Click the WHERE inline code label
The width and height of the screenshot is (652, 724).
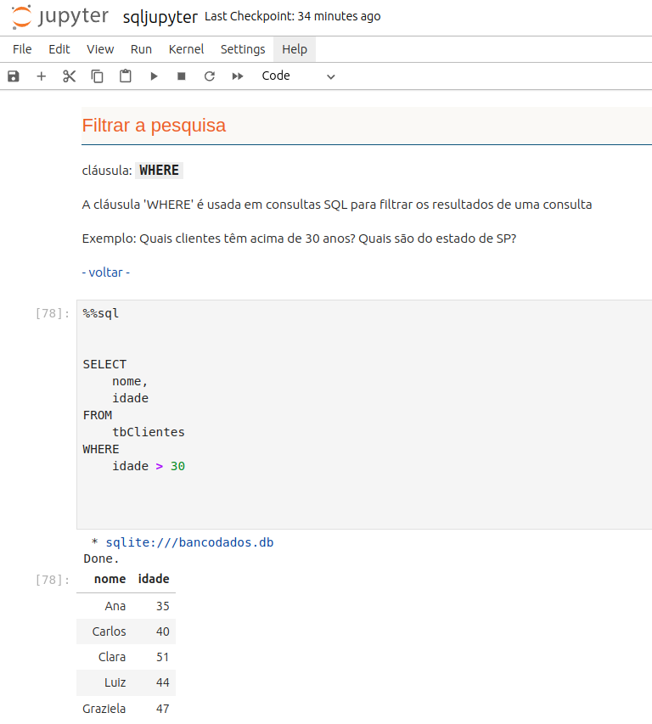(159, 171)
